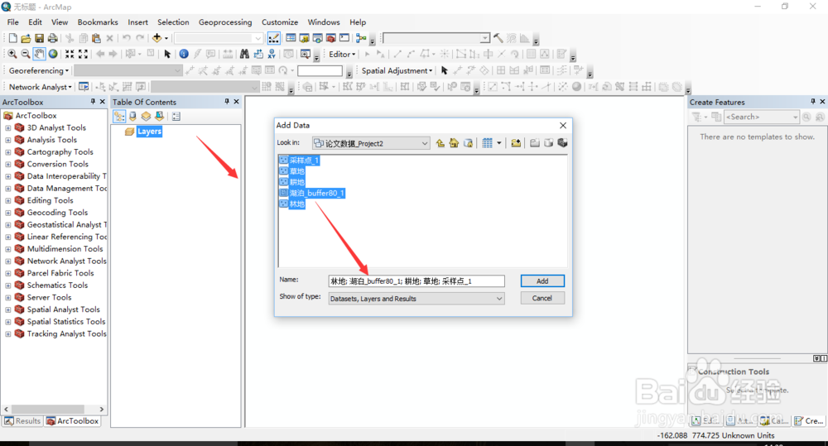828x446 pixels.
Task: Select the Identify tool
Action: (x=183, y=54)
